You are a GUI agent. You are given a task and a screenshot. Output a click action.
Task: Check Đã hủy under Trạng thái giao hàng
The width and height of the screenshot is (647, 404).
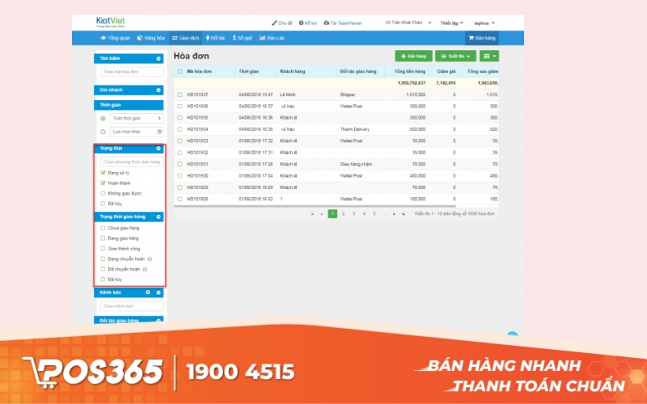click(104, 279)
